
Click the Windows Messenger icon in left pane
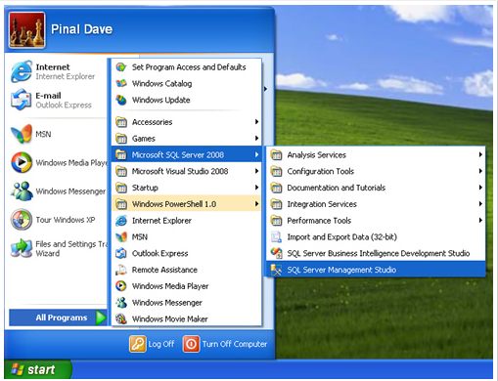point(22,190)
